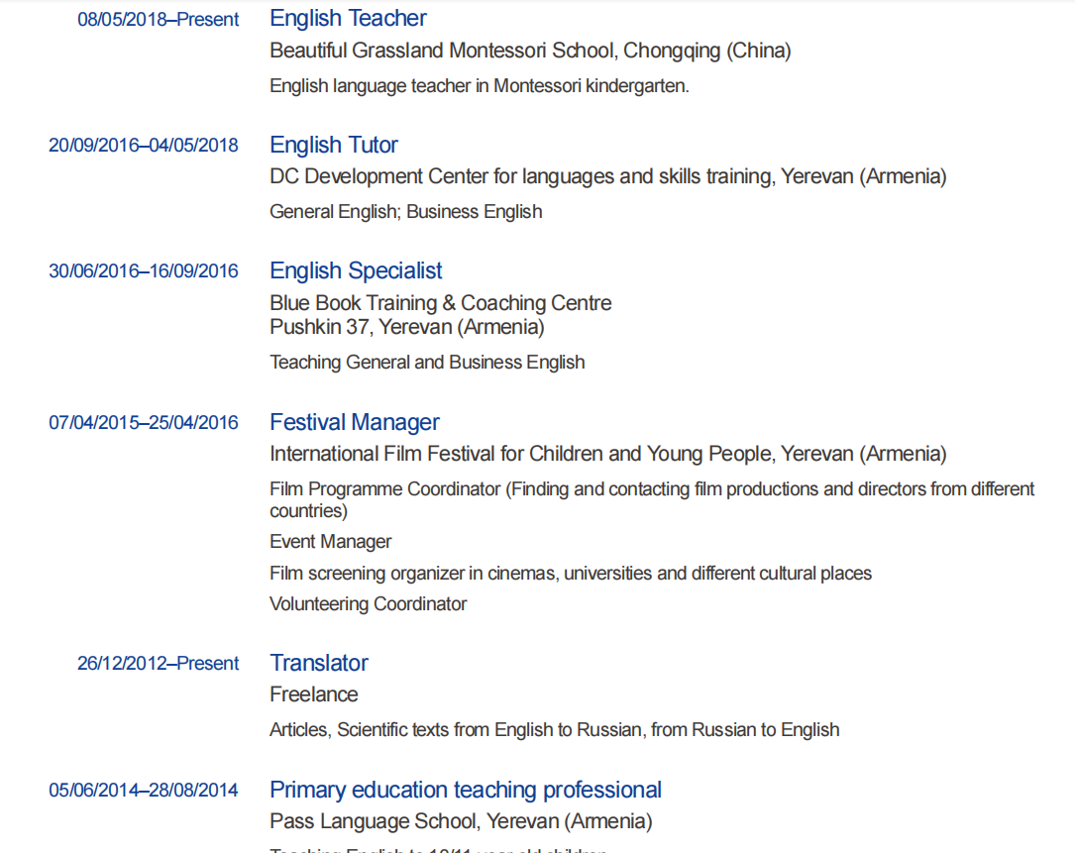Click the Pushkin 37, Yerevan address line
Image resolution: width=1075 pixels, height=853 pixels.
tap(407, 327)
